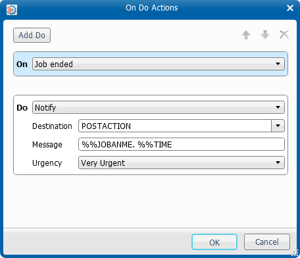
Task: Open the Destination list arrow button
Action: 278,126
